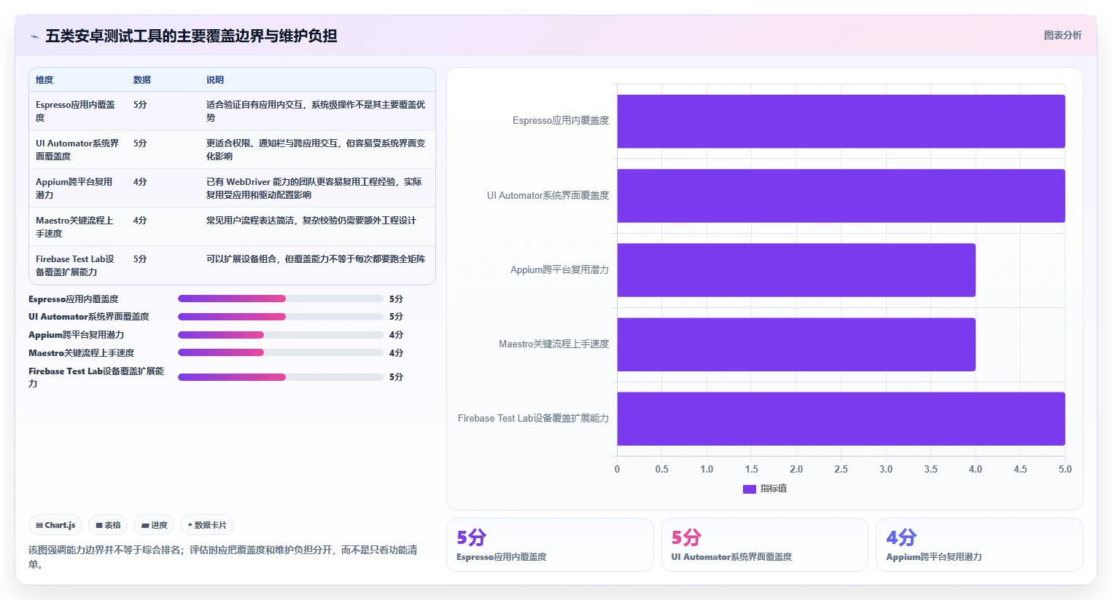
Task: Click the Firebase Test Lab progress bar
Action: point(281,377)
